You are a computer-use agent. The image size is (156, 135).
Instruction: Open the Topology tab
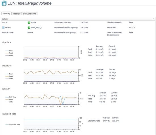pos(16,14)
